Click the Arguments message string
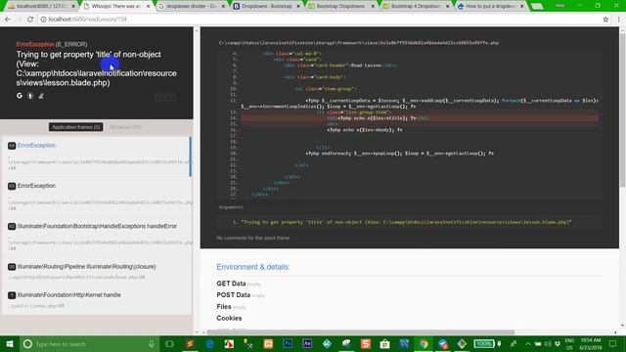The image size is (626, 352). pos(406,222)
